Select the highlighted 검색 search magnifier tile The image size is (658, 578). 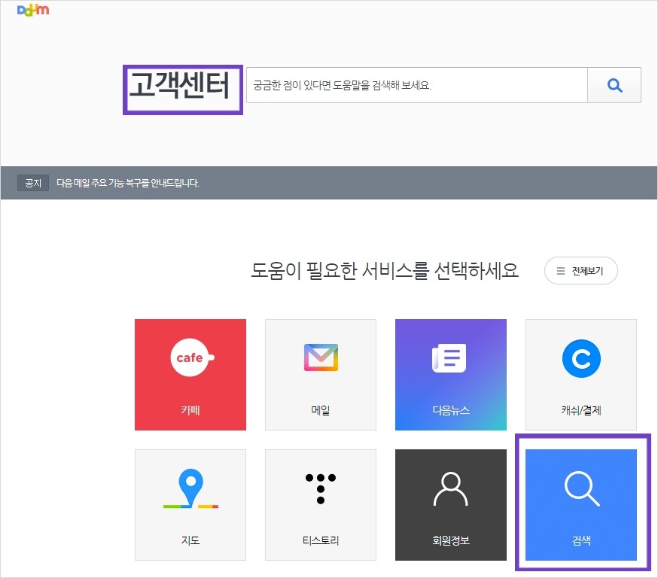580,504
